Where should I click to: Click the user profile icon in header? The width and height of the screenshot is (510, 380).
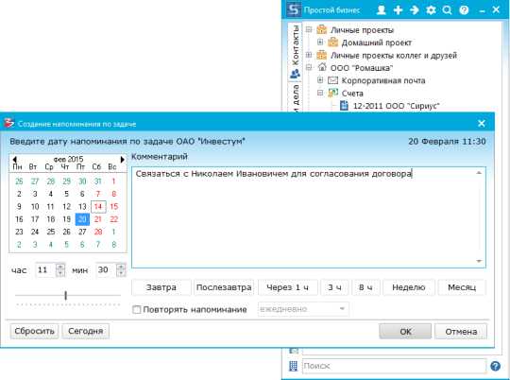point(382,10)
